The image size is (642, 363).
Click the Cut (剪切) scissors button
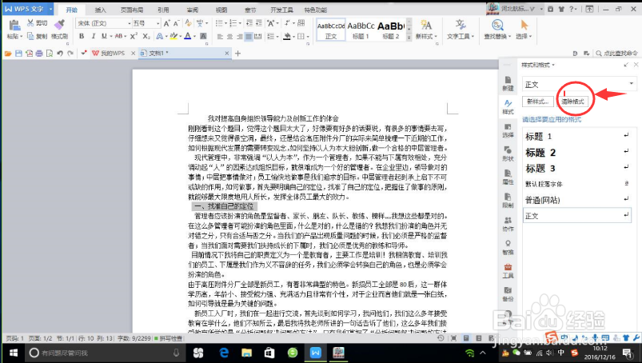[x=38, y=23]
